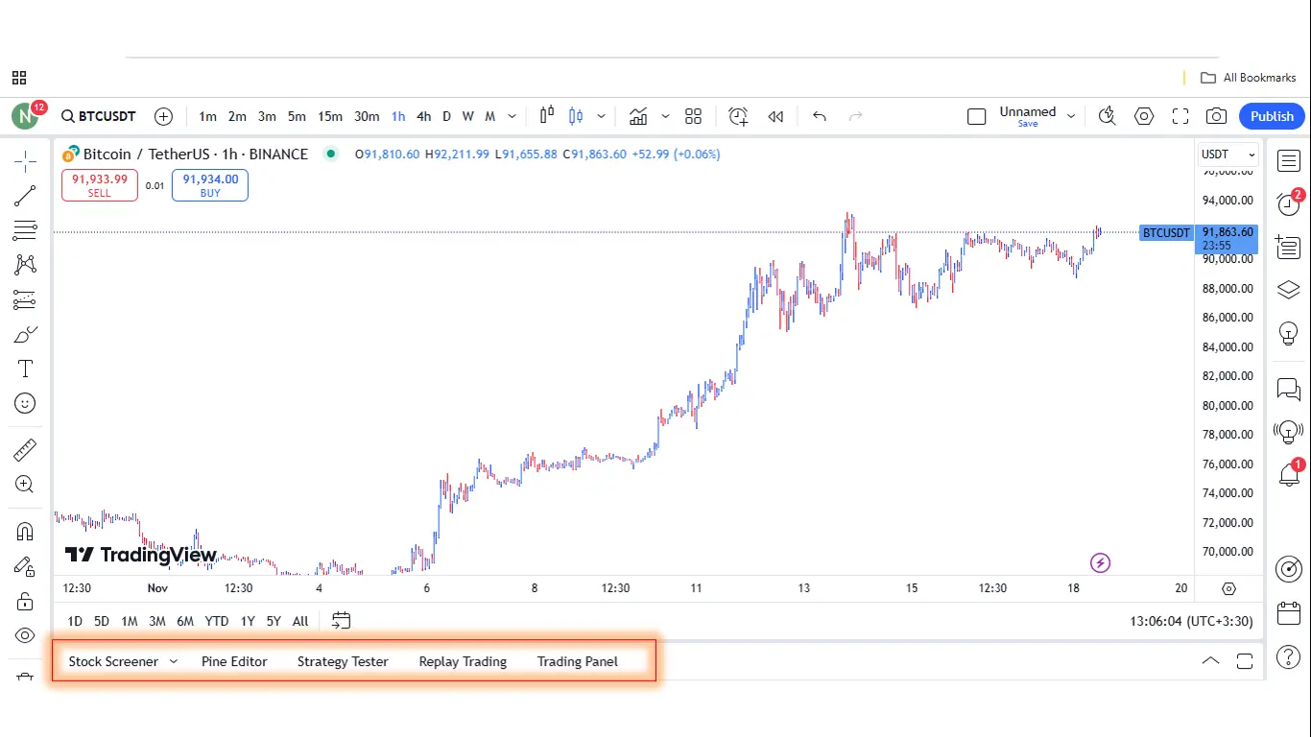
Task: Open layout setup square icon
Action: coord(977,116)
